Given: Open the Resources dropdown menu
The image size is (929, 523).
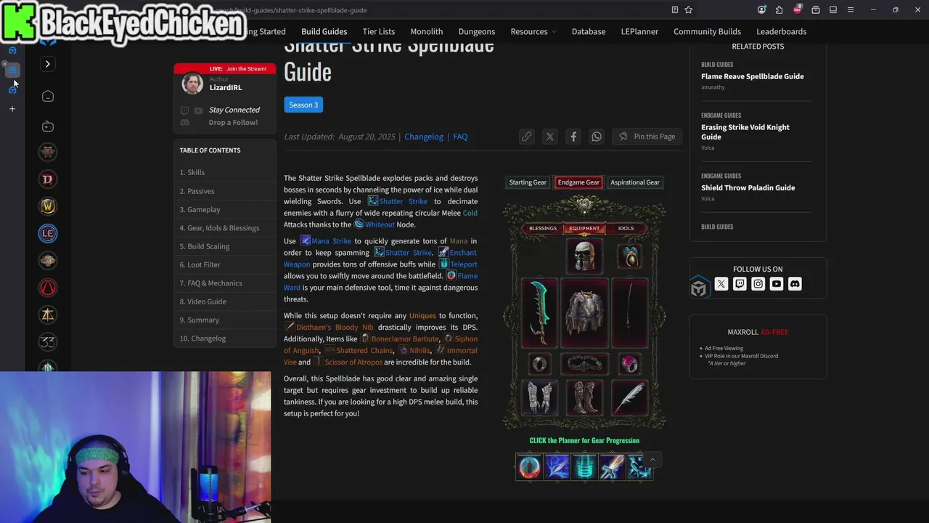Looking at the screenshot, I should coord(533,31).
